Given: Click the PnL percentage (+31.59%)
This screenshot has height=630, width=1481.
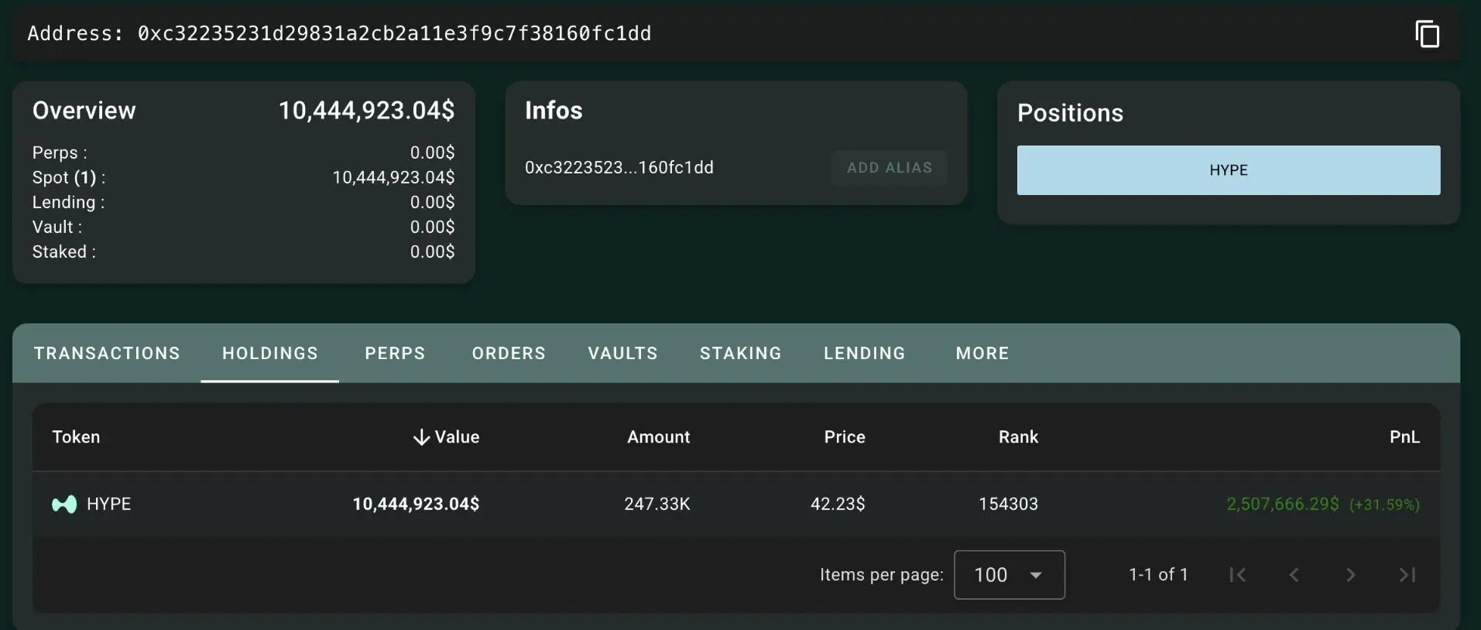Looking at the screenshot, I should 1384,505.
